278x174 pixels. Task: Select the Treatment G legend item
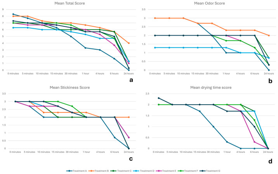click(210, 171)
